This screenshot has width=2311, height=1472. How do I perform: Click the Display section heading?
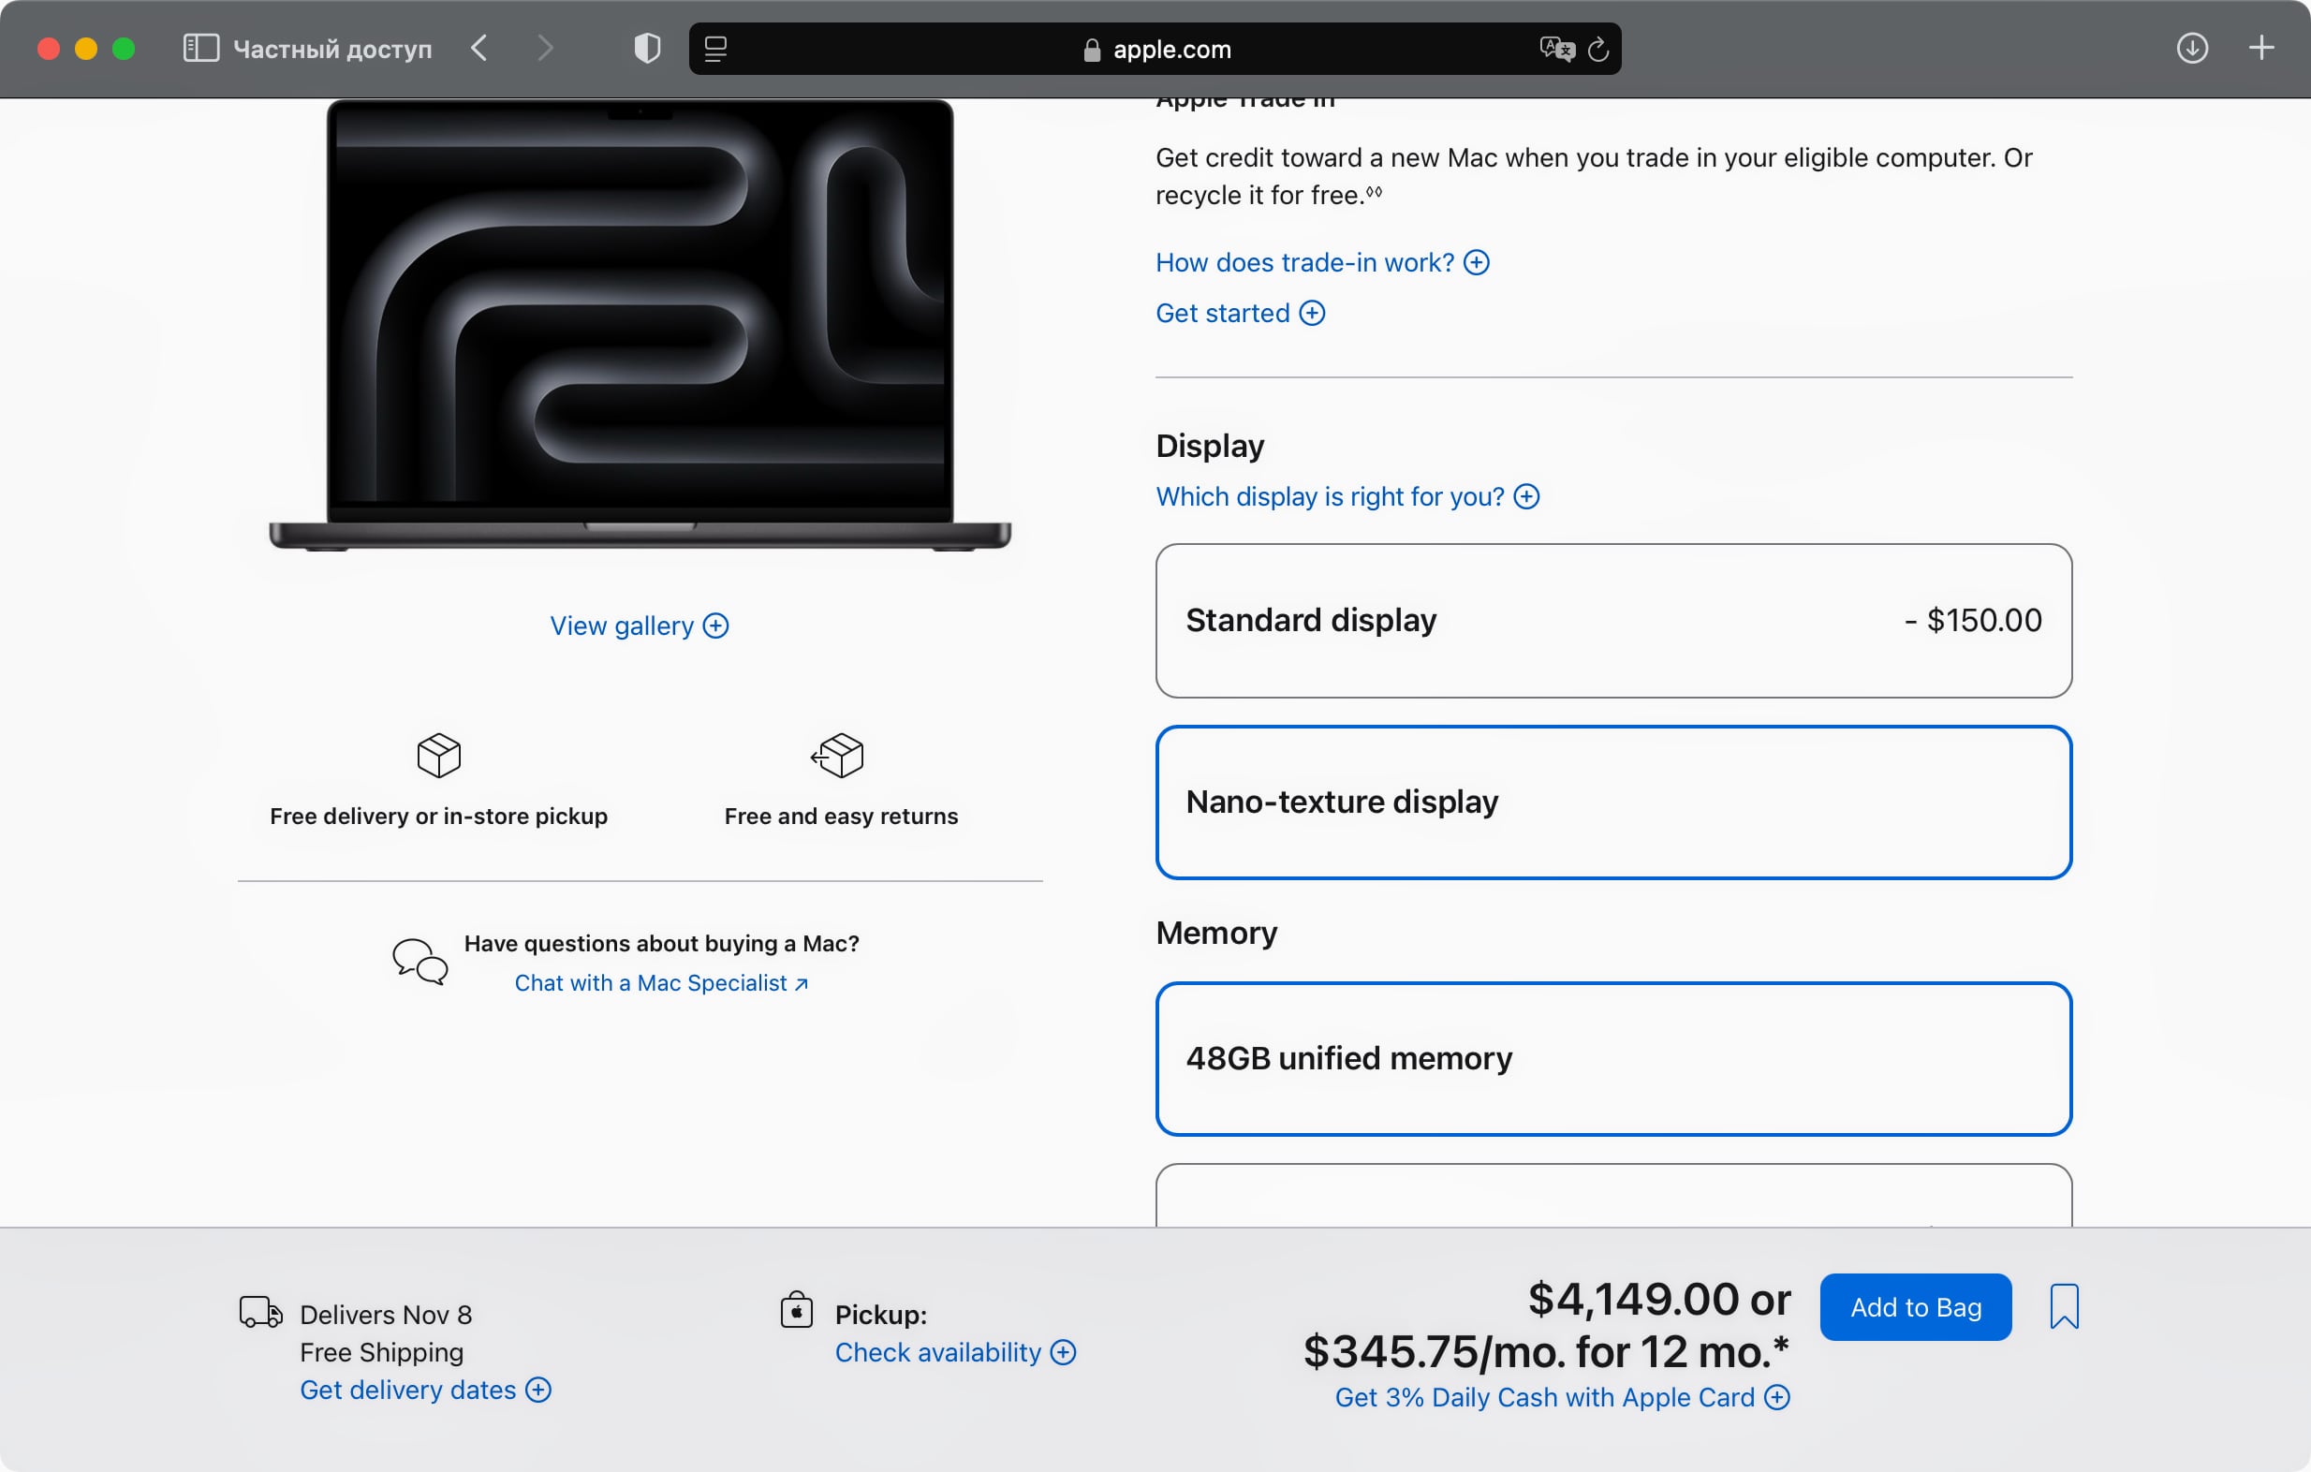point(1209,445)
